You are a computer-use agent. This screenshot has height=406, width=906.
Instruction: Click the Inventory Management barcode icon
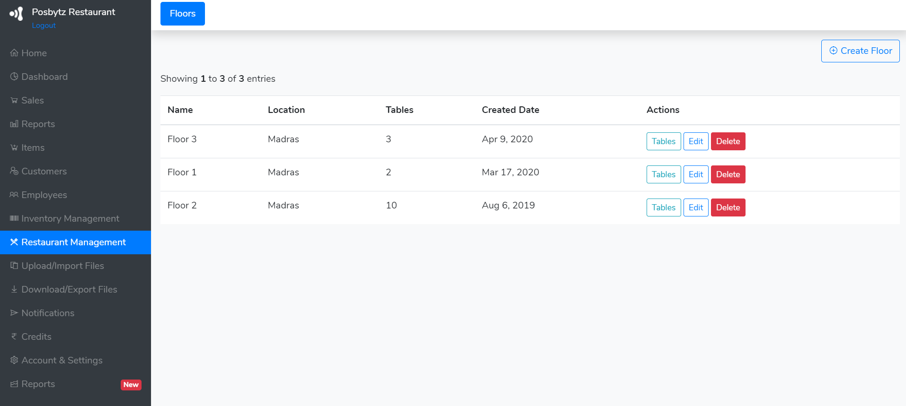point(14,218)
